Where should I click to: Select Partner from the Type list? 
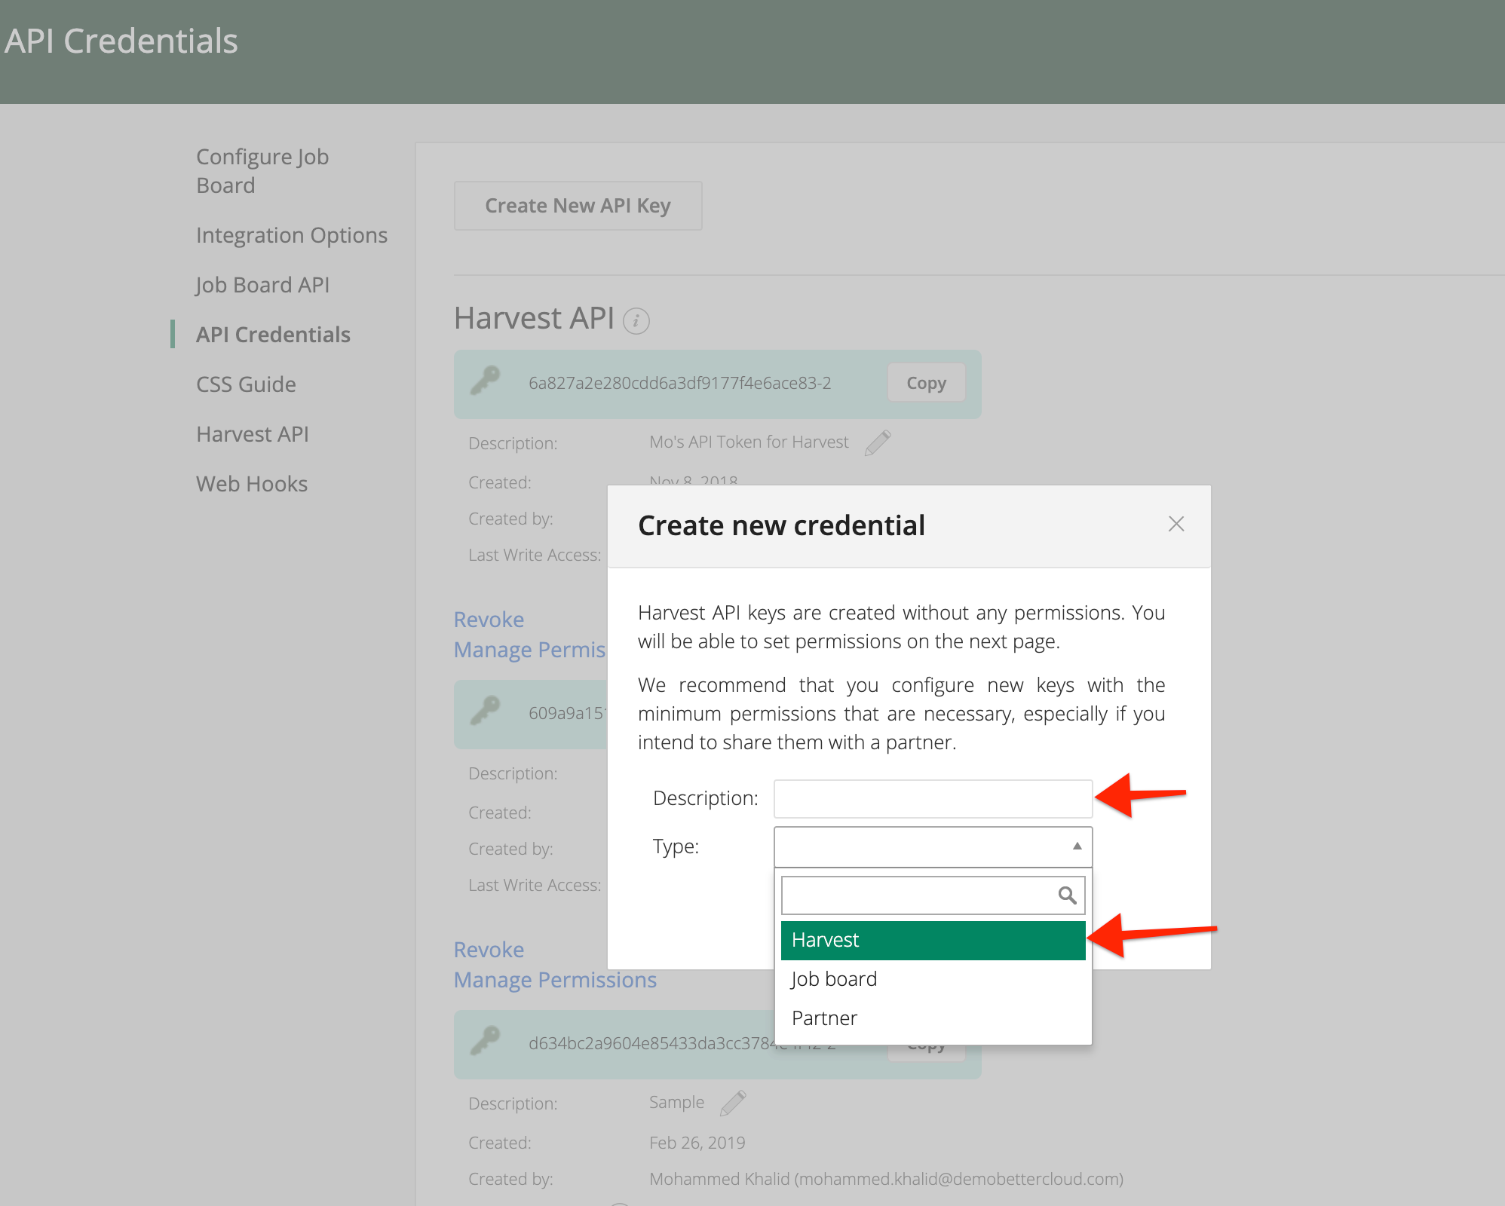click(x=933, y=1018)
